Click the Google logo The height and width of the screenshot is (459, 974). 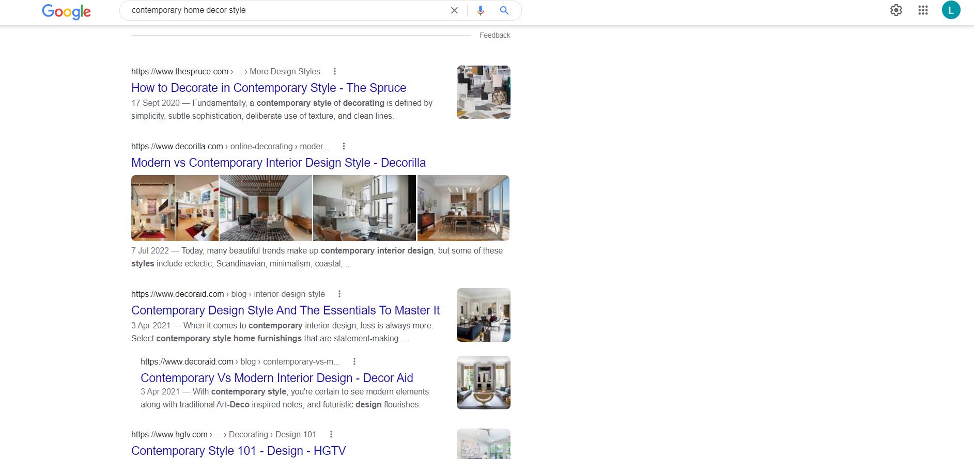click(x=66, y=11)
